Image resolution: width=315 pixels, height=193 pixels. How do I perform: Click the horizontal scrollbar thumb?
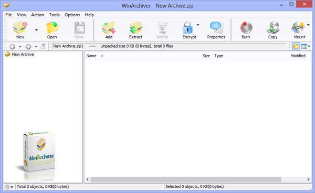pyautogui.click(x=186, y=179)
